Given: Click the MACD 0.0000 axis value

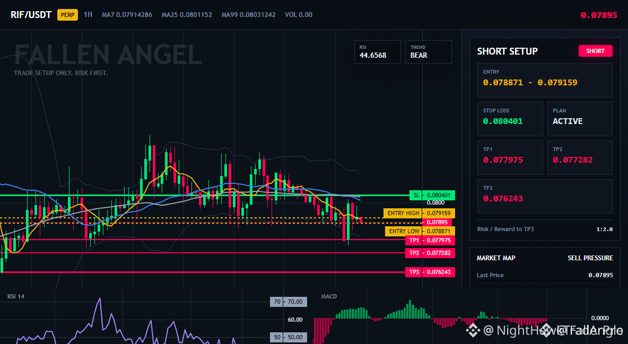Looking at the screenshot, I should pyautogui.click(x=600, y=318).
